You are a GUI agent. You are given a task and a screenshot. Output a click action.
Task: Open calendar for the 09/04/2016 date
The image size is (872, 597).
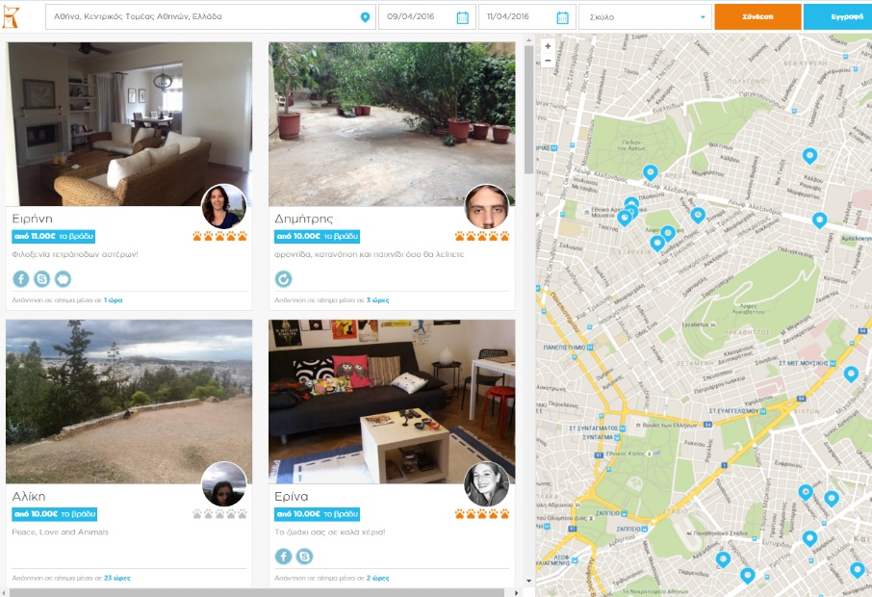462,17
